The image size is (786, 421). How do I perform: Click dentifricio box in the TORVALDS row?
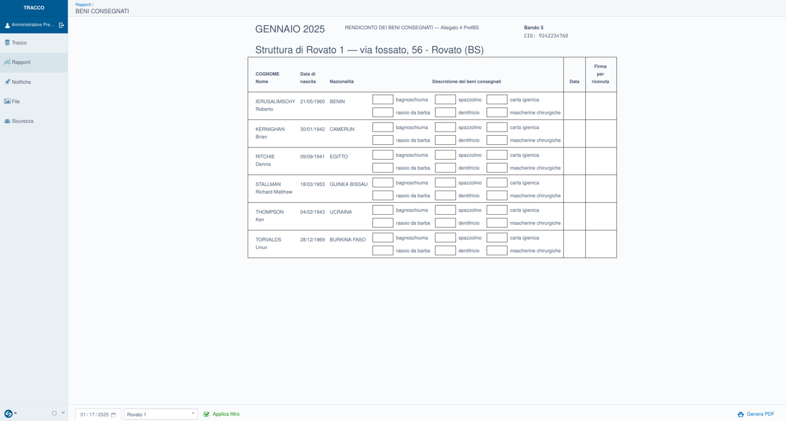point(445,250)
